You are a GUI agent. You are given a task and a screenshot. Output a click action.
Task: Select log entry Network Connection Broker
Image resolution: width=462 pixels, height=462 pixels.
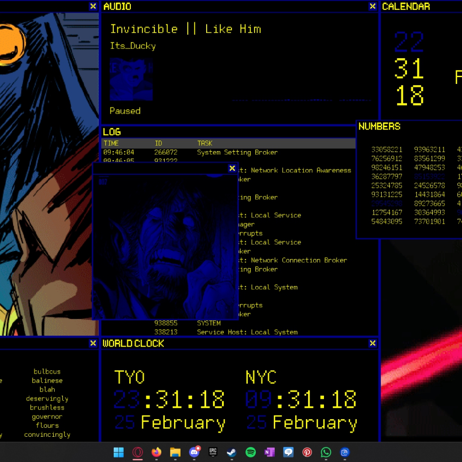293,260
